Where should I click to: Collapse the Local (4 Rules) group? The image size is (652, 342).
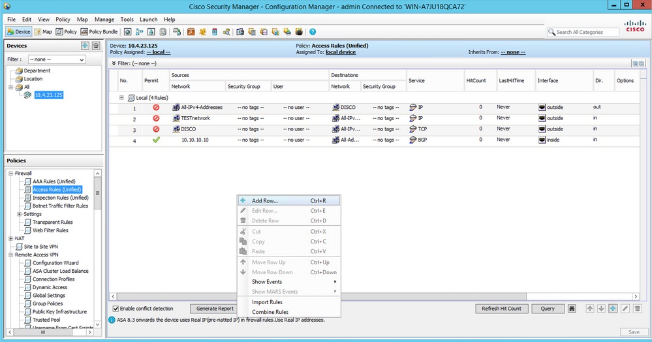[x=121, y=97]
